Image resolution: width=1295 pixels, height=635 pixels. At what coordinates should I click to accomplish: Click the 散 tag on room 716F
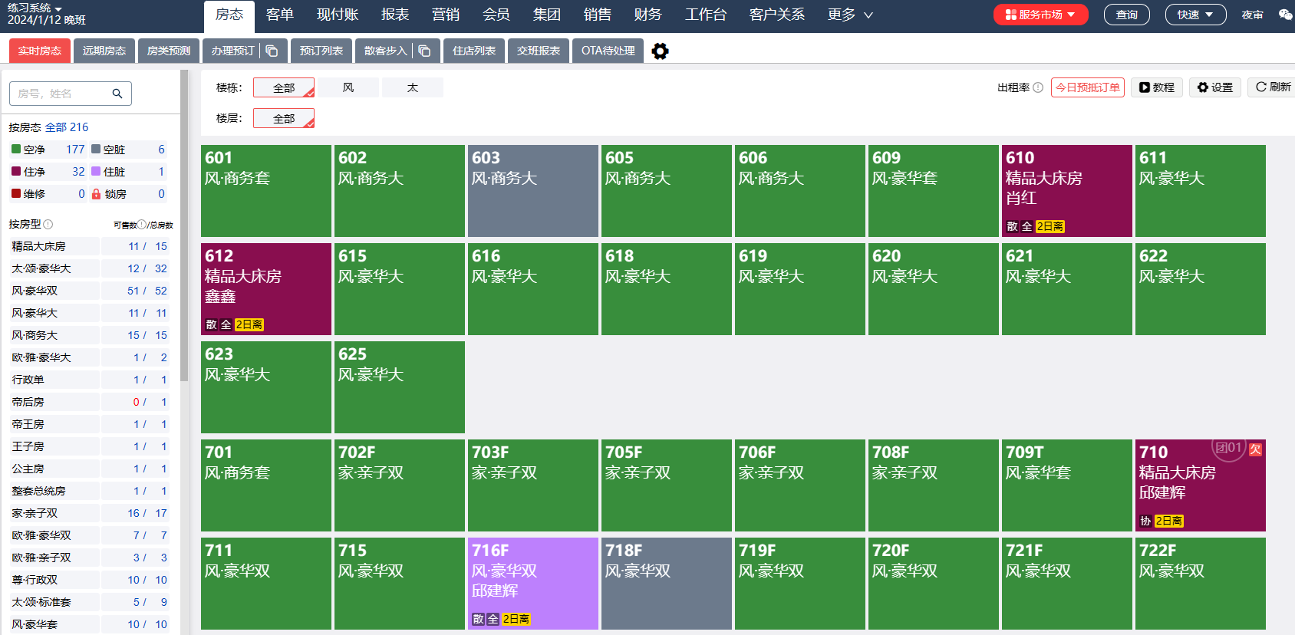point(478,619)
